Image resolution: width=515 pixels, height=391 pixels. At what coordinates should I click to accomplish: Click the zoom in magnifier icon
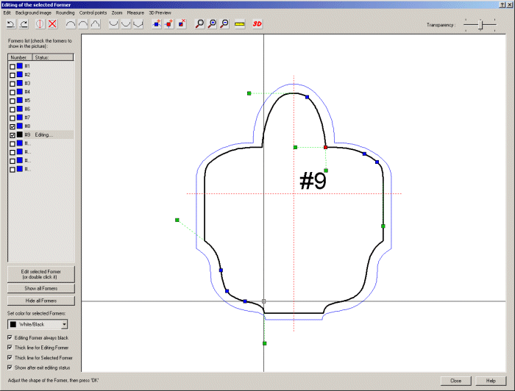tap(213, 24)
